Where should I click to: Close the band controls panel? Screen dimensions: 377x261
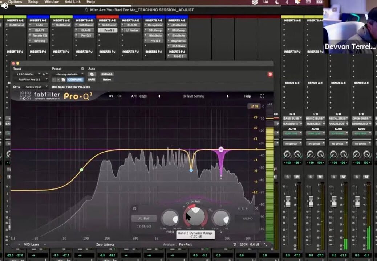[x=256, y=208]
